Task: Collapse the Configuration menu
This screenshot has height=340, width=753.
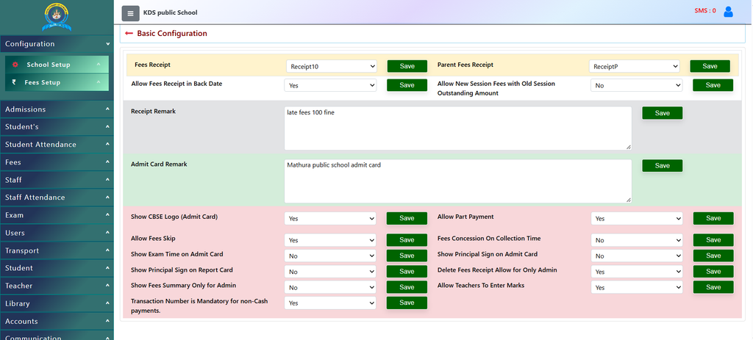Action: point(57,43)
